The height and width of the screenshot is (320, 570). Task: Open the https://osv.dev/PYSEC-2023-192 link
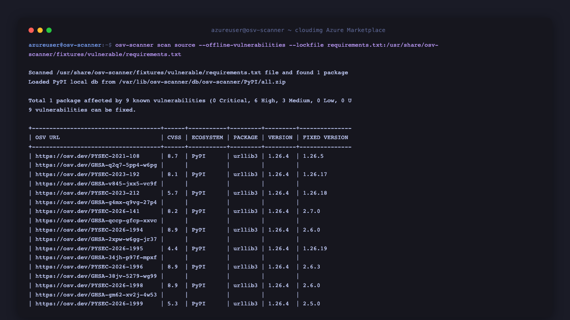[x=87, y=174]
